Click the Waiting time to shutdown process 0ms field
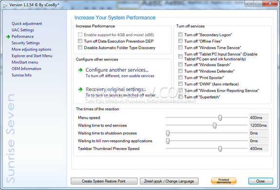 (x=259, y=133)
